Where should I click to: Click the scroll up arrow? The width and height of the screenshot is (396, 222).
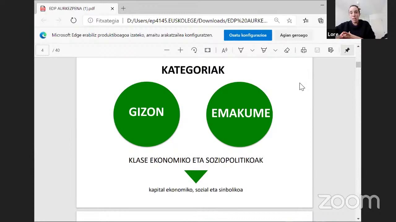click(358, 47)
